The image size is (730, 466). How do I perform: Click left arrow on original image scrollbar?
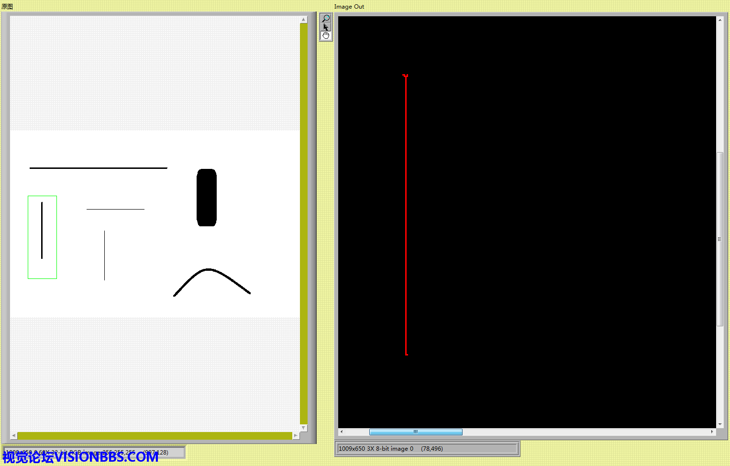point(13,436)
